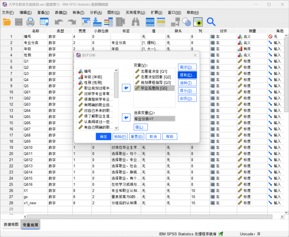
Task: Select 规划课程指导 [Q3] in variables list
Action: (154, 83)
